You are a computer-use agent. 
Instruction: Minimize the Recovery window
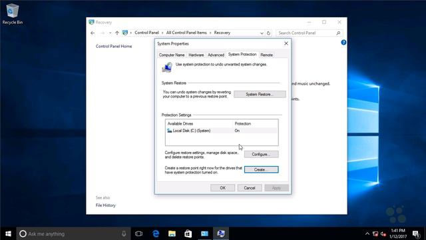[x=309, y=22]
